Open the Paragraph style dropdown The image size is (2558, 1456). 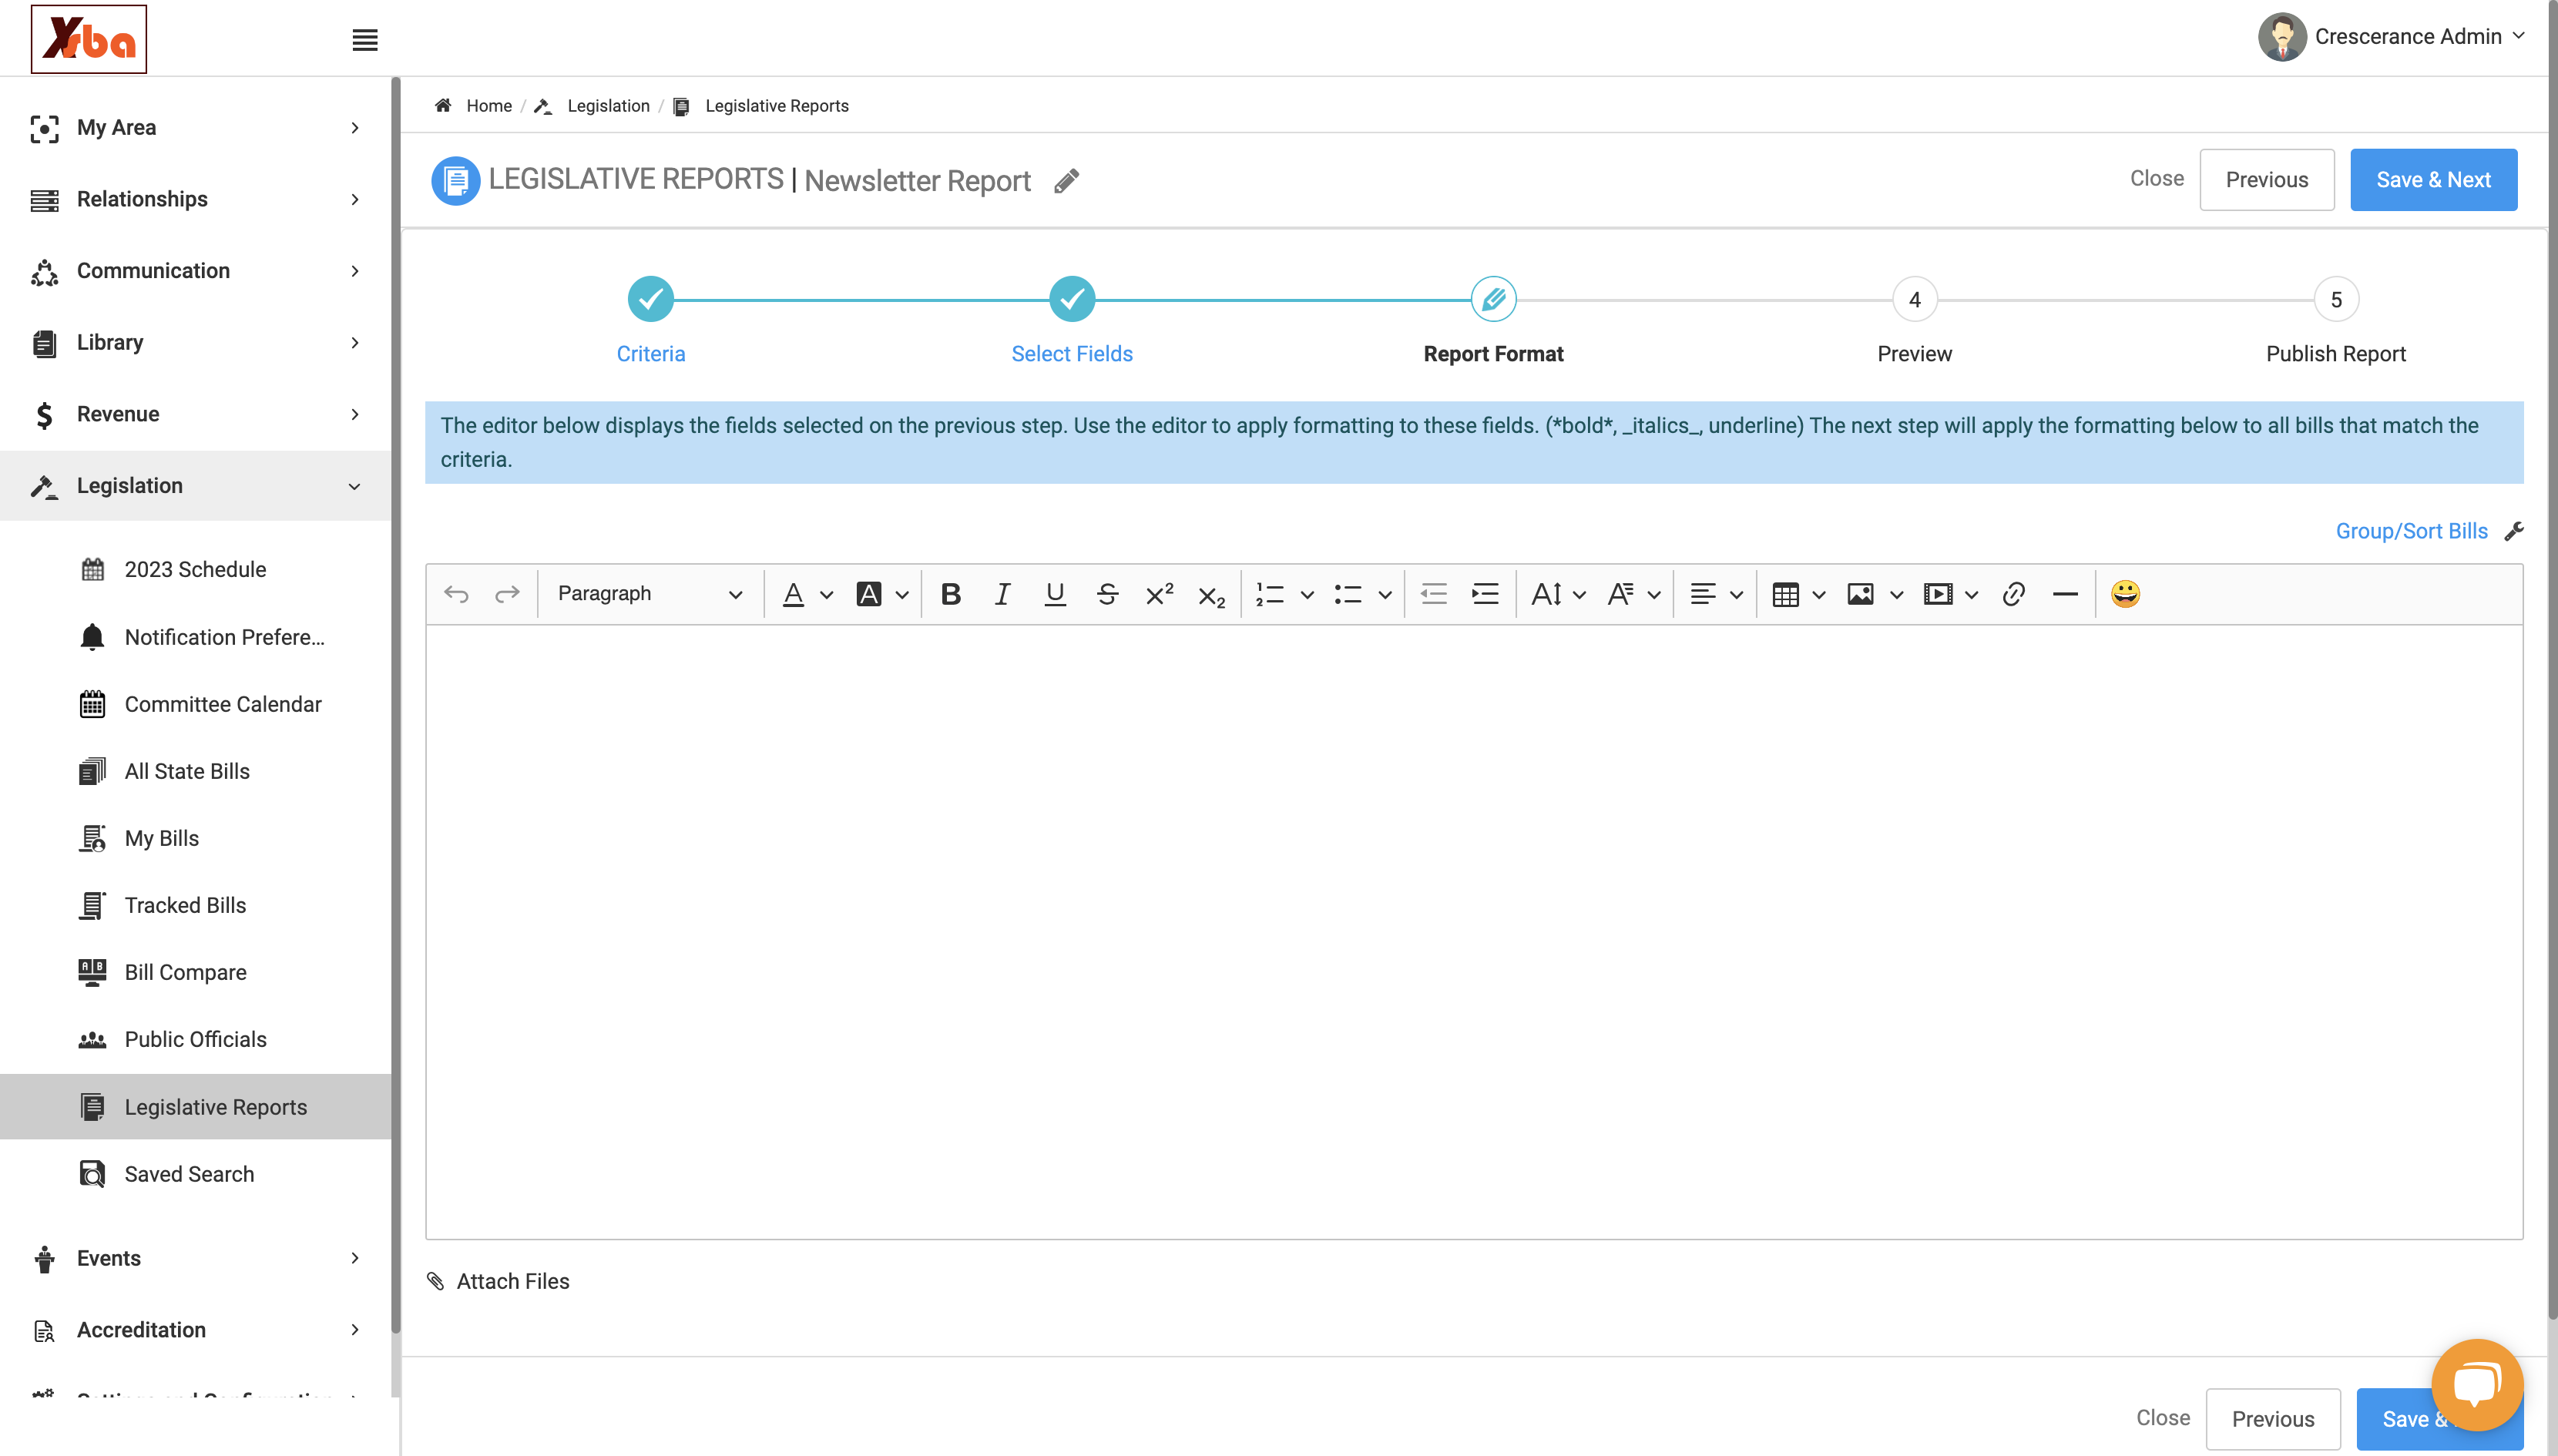(x=650, y=594)
